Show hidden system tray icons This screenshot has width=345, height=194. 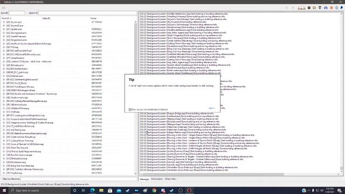(x=309, y=190)
